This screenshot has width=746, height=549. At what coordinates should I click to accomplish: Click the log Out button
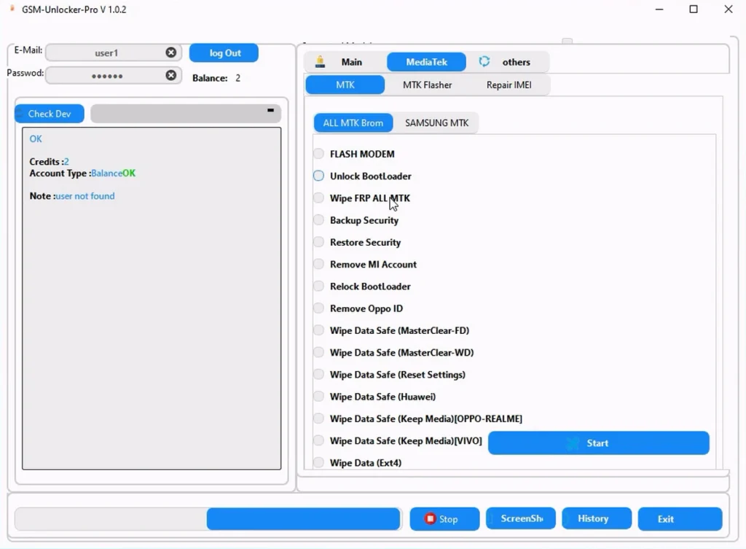(x=224, y=53)
